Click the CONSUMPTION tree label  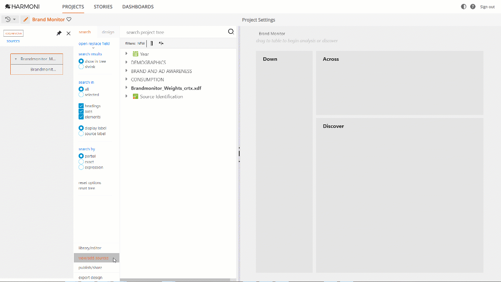click(x=147, y=79)
